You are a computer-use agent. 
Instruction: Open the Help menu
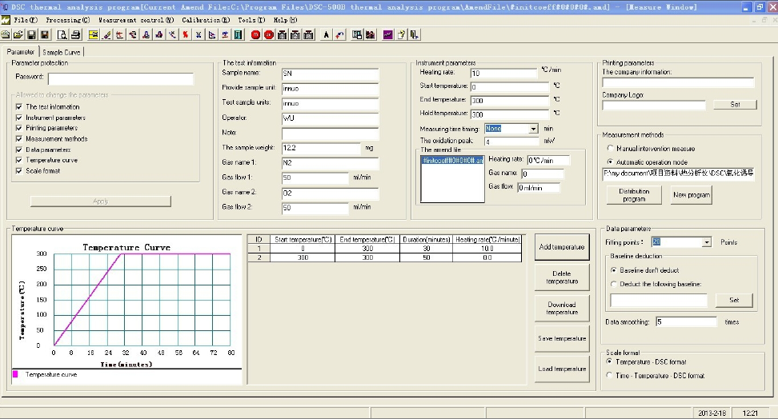285,20
